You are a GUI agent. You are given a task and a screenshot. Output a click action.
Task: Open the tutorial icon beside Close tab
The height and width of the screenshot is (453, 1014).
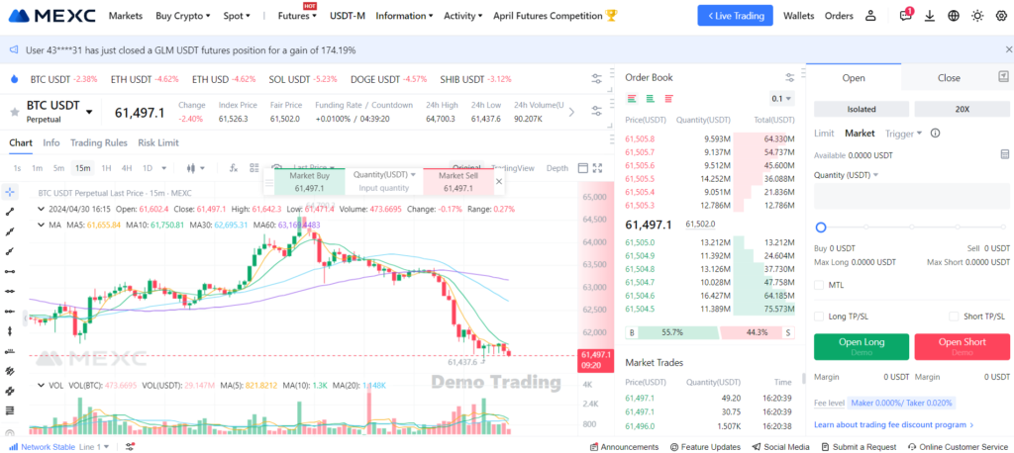point(1004,77)
